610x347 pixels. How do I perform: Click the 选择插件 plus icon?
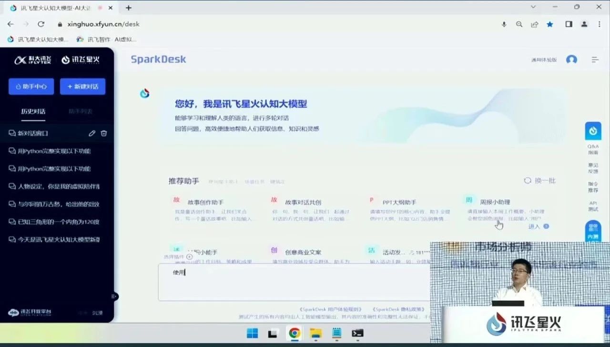tap(190, 257)
